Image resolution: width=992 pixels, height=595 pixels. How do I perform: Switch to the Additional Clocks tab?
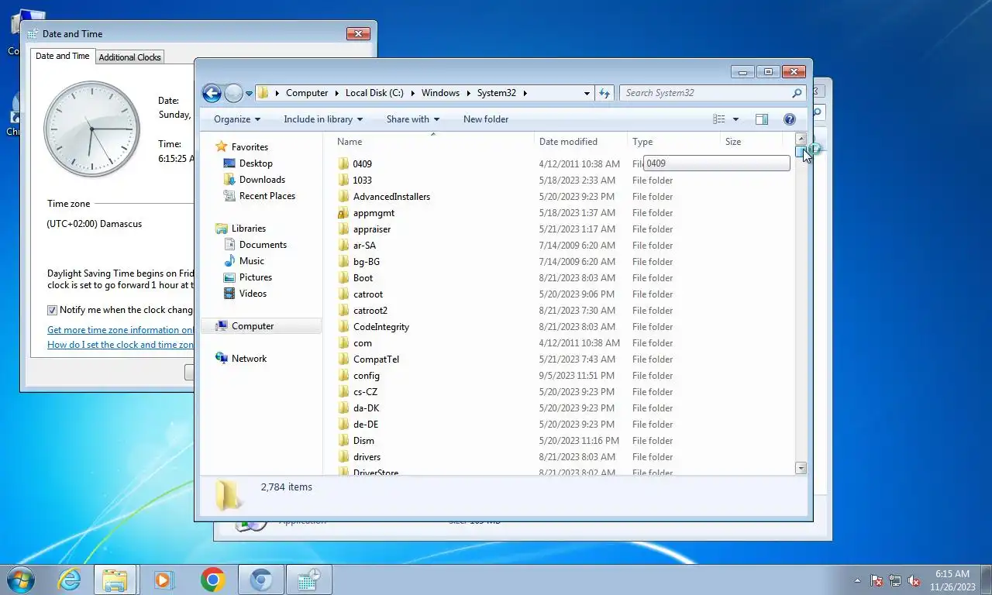point(129,57)
